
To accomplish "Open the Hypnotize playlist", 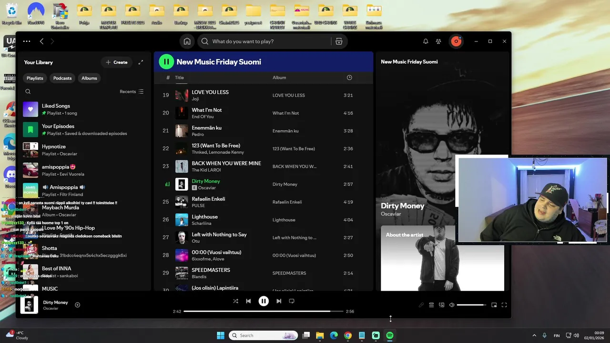I will coord(84,150).
